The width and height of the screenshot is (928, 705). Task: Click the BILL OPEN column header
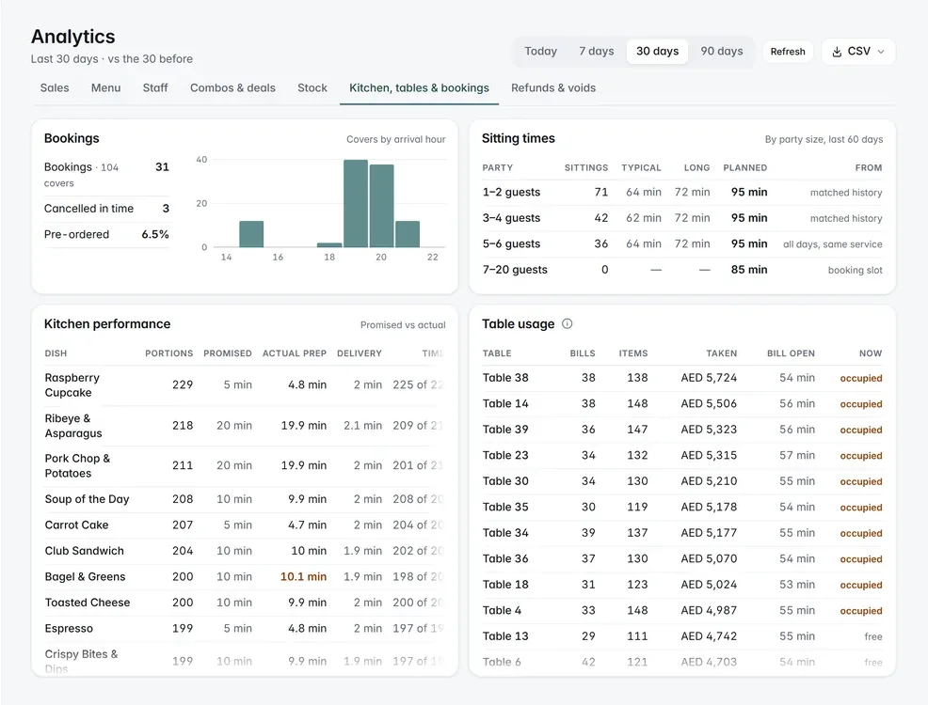click(x=791, y=353)
